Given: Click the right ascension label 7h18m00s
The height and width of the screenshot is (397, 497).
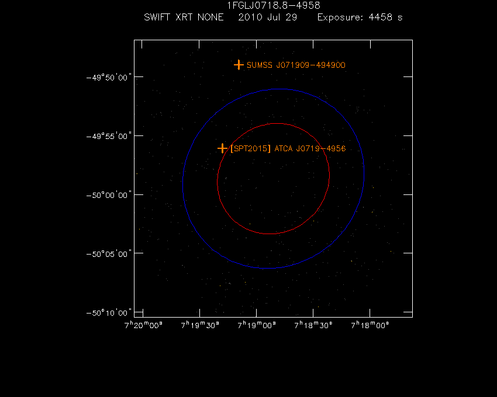Looking at the screenshot, I should (x=370, y=325).
